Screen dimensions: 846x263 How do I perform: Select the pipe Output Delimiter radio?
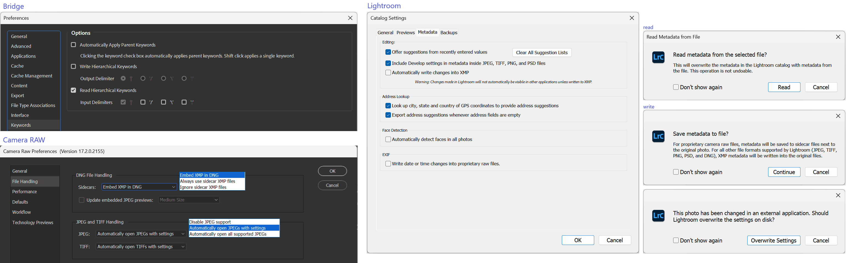(x=123, y=79)
